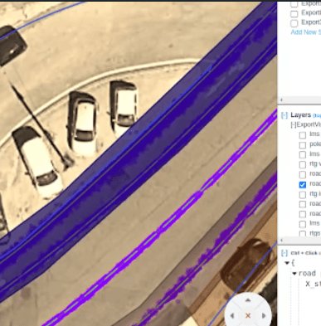Enable the lms checkbox directly above pola
The width and height of the screenshot is (321, 326).
(303, 135)
